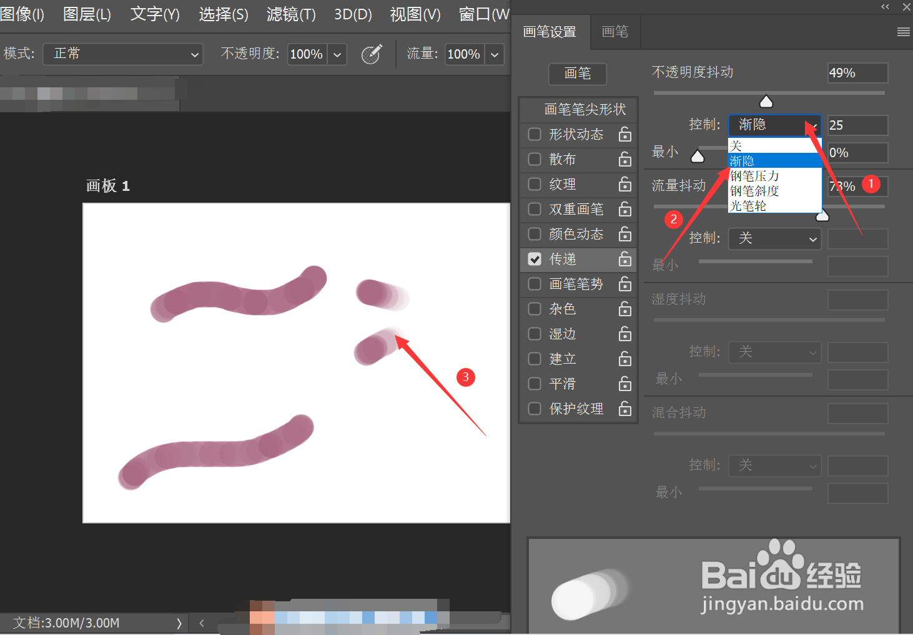
Task: Open the 滤镜 menu
Action: tap(290, 14)
